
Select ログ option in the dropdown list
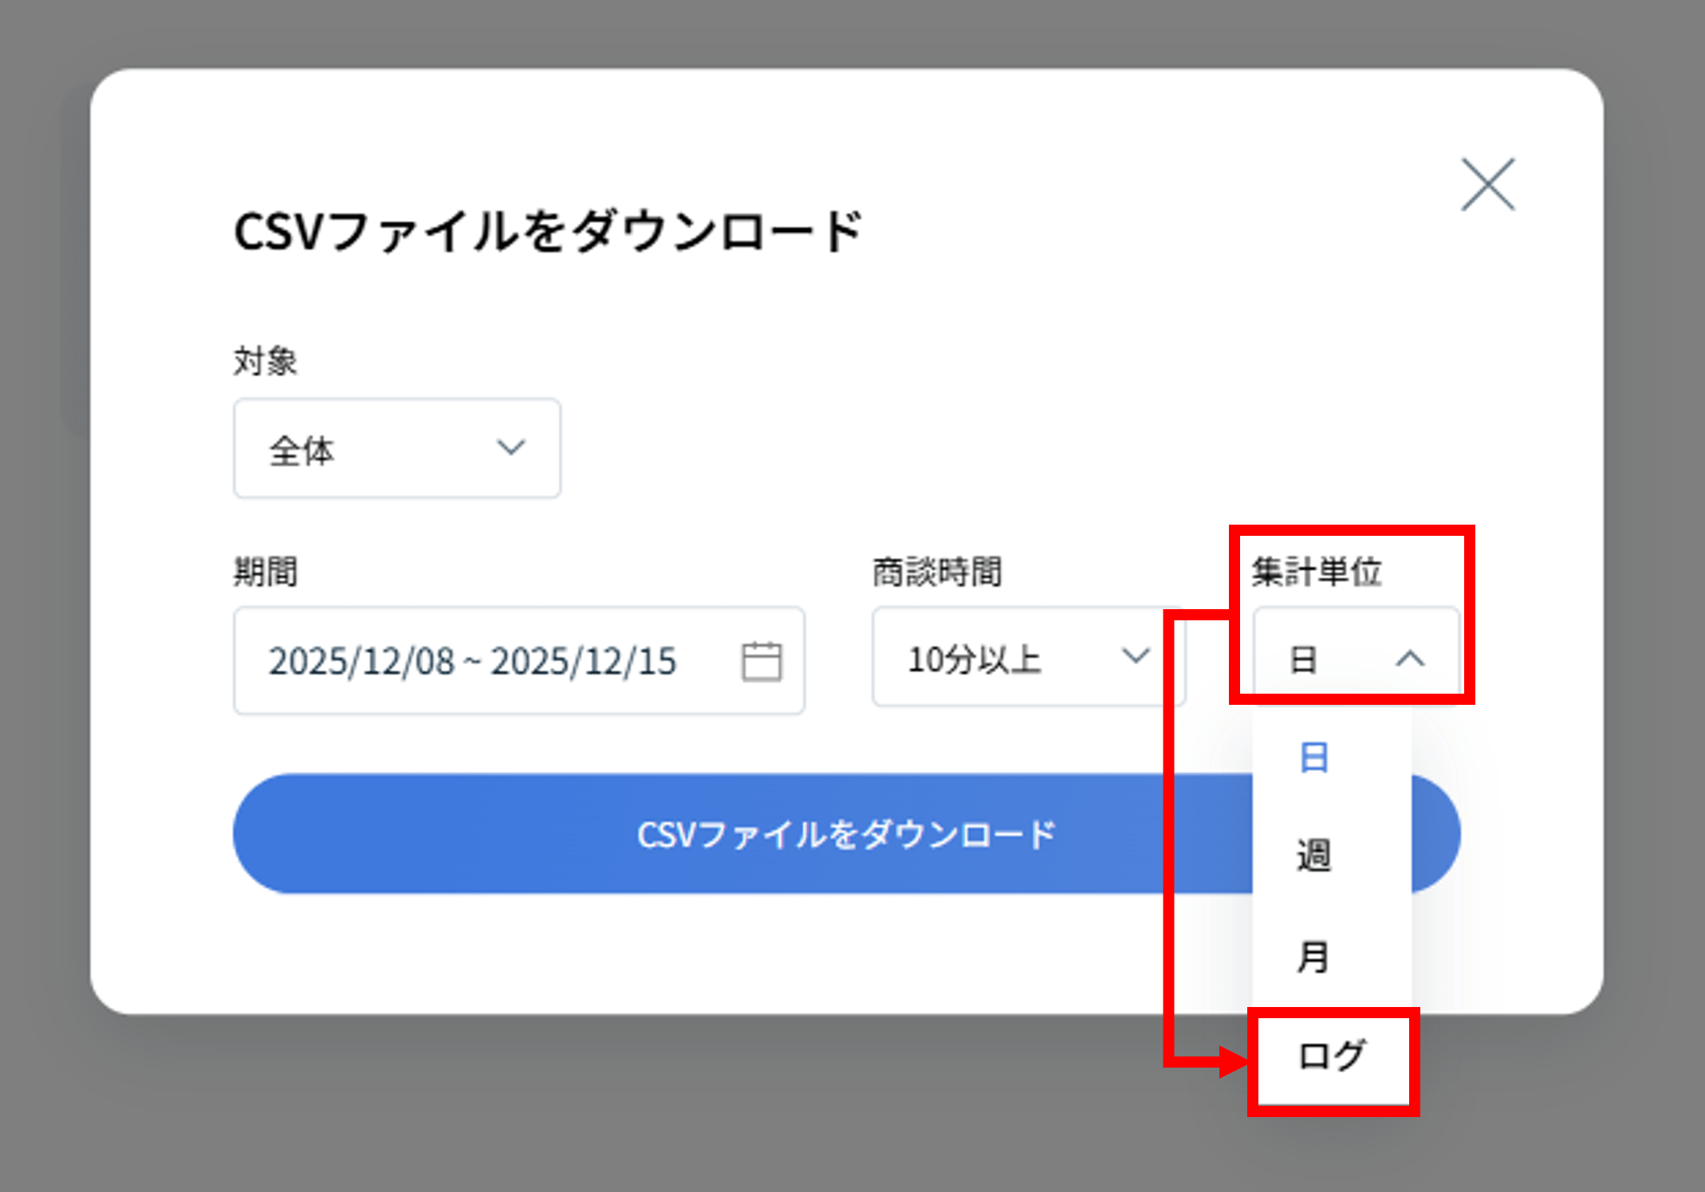(x=1332, y=1056)
